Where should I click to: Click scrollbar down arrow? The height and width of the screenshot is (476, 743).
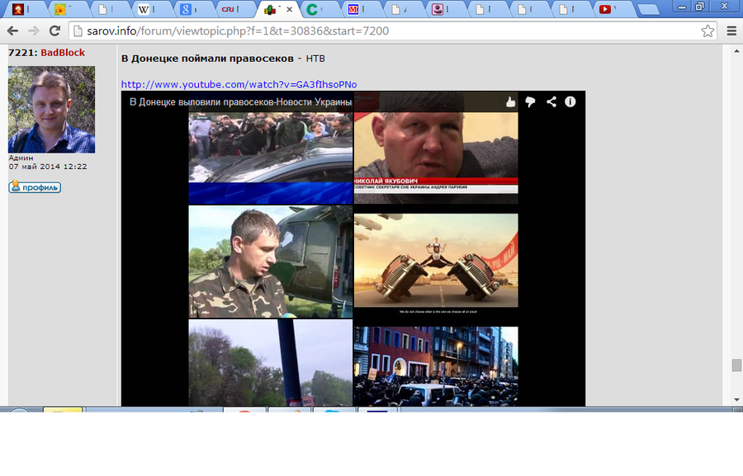click(736, 400)
